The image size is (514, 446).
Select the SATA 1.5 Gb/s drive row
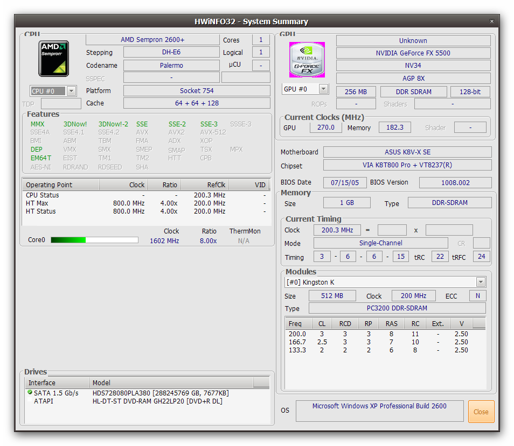click(147, 393)
